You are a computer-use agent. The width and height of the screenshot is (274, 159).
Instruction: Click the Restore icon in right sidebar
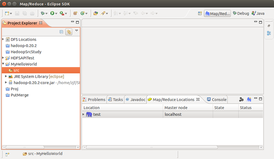tap(269, 26)
